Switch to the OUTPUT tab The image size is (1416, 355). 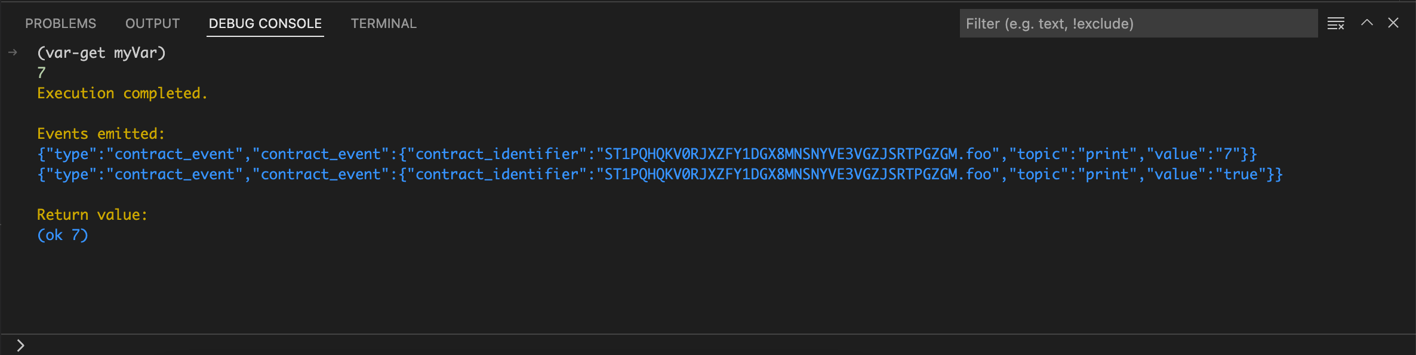pyautogui.click(x=152, y=23)
